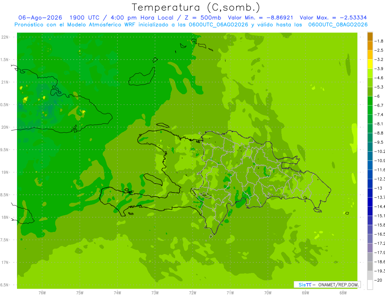Click the '21N' latitude label
385x297 pixels.
coord(5,82)
